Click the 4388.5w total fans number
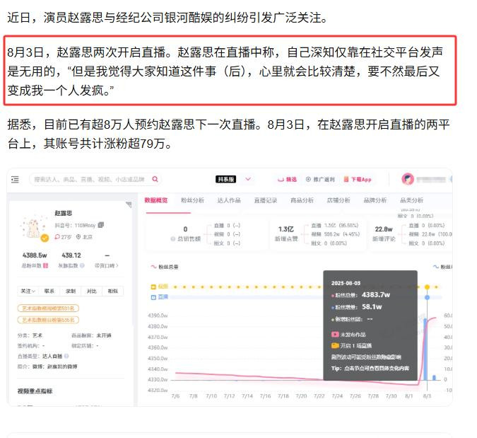The image size is (477, 438). point(35,255)
